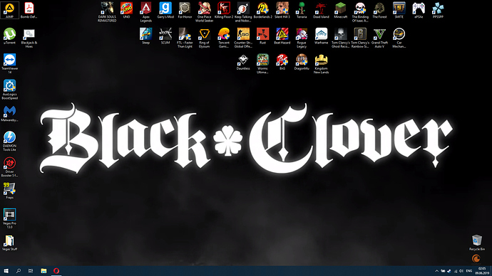
Task: Launch The Forest
Action: (379, 10)
